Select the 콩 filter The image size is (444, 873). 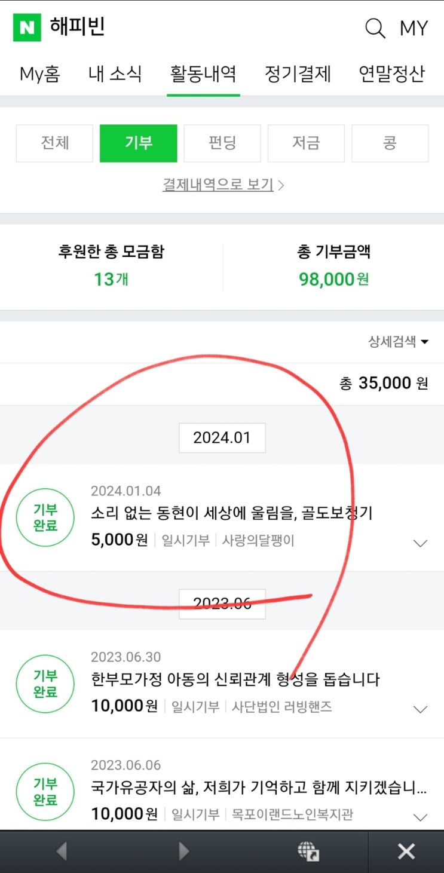(x=390, y=143)
